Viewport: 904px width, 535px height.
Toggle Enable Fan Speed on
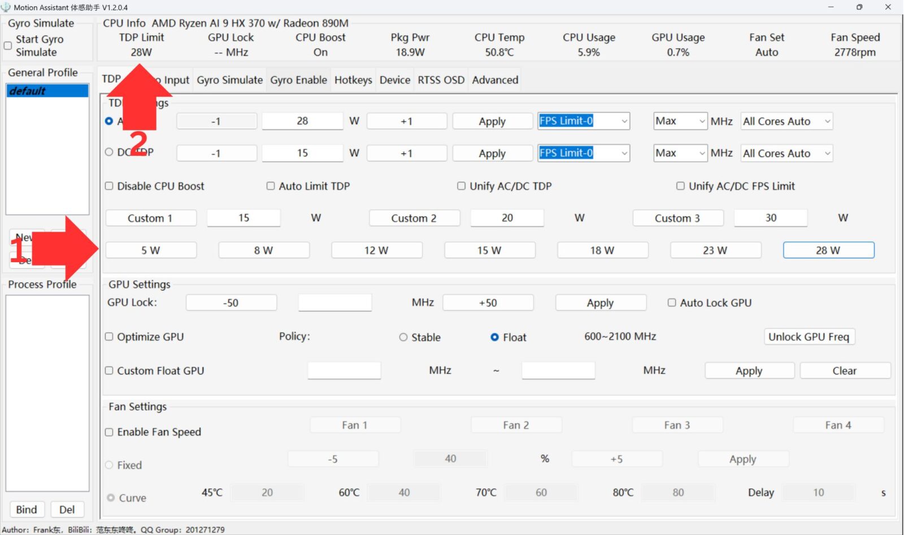pos(108,432)
